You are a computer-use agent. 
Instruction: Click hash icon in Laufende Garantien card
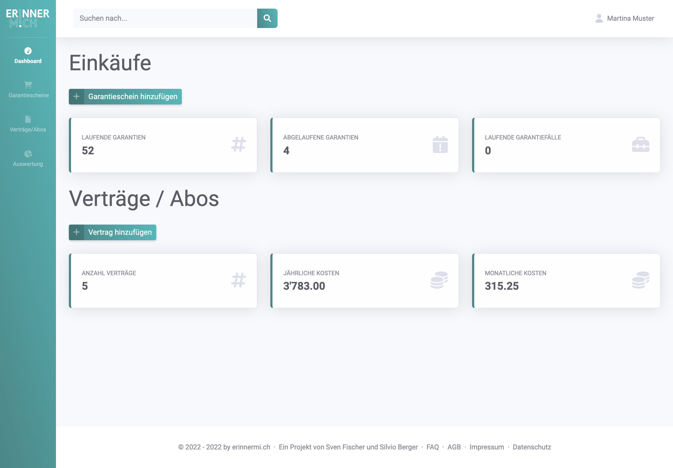pos(238,144)
